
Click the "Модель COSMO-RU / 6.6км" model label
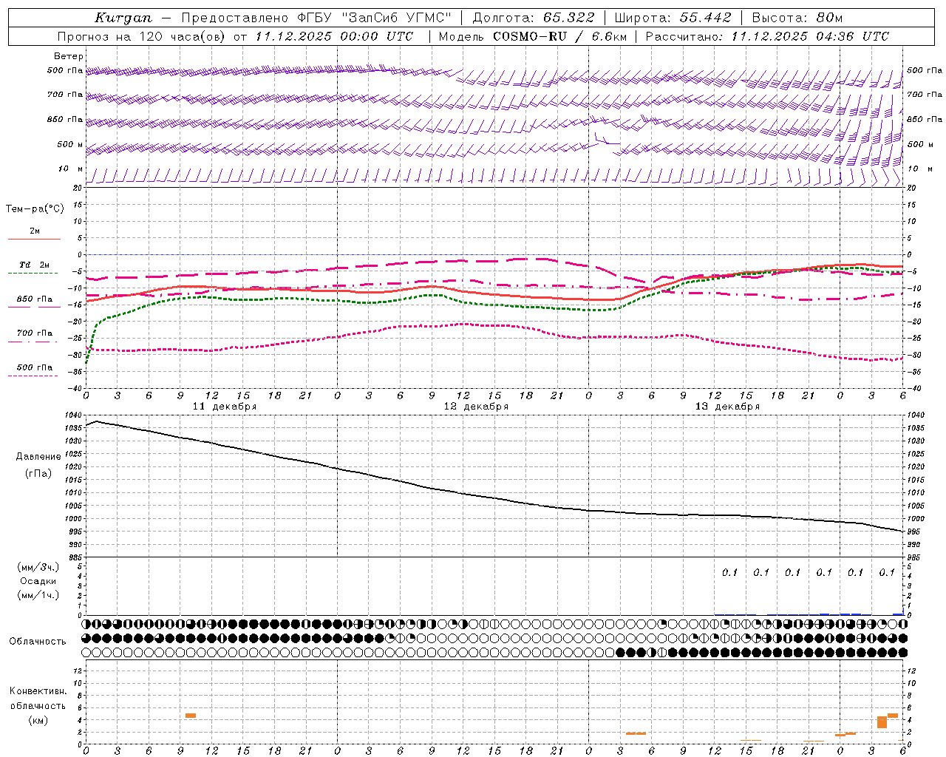533,36
